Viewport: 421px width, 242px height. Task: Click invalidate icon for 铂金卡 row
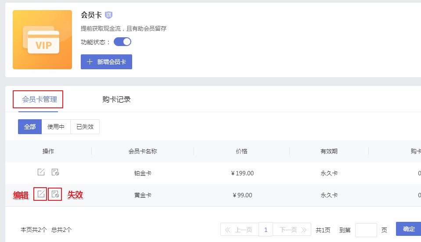click(55, 172)
